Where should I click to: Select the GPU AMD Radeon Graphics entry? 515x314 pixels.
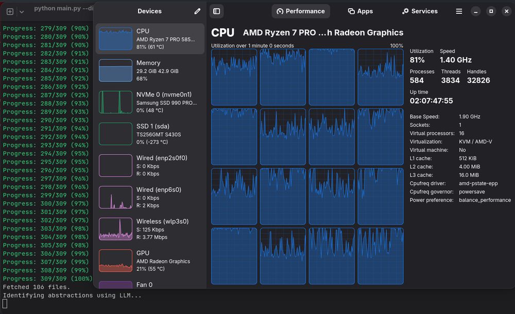150,260
